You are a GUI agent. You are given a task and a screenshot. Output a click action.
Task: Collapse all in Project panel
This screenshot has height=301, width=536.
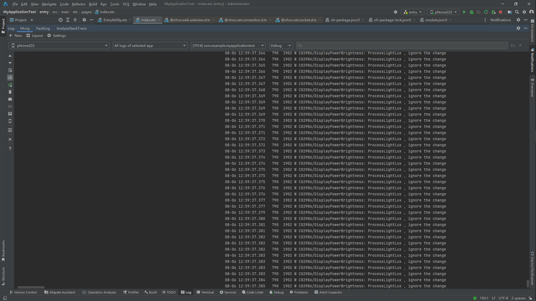[75, 20]
